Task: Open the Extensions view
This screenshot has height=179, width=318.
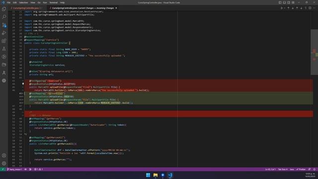Action: click(4, 41)
